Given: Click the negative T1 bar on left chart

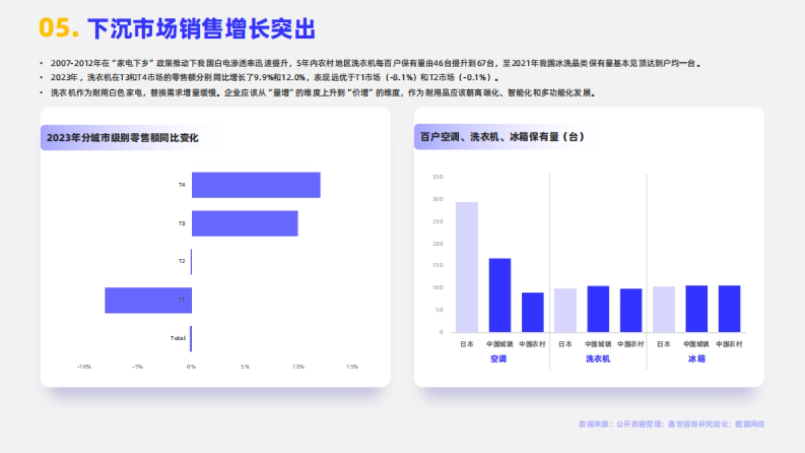Looking at the screenshot, I should click(x=148, y=301).
